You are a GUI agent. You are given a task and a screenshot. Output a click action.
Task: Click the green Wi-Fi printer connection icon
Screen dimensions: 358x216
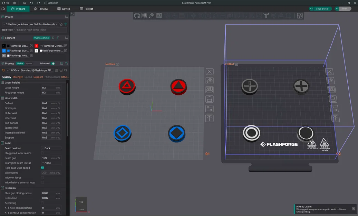(x=66, y=24)
